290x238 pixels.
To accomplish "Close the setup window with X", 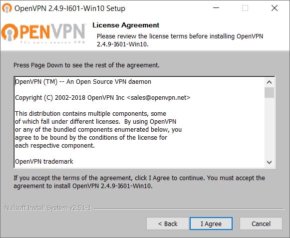I will pos(275,8).
